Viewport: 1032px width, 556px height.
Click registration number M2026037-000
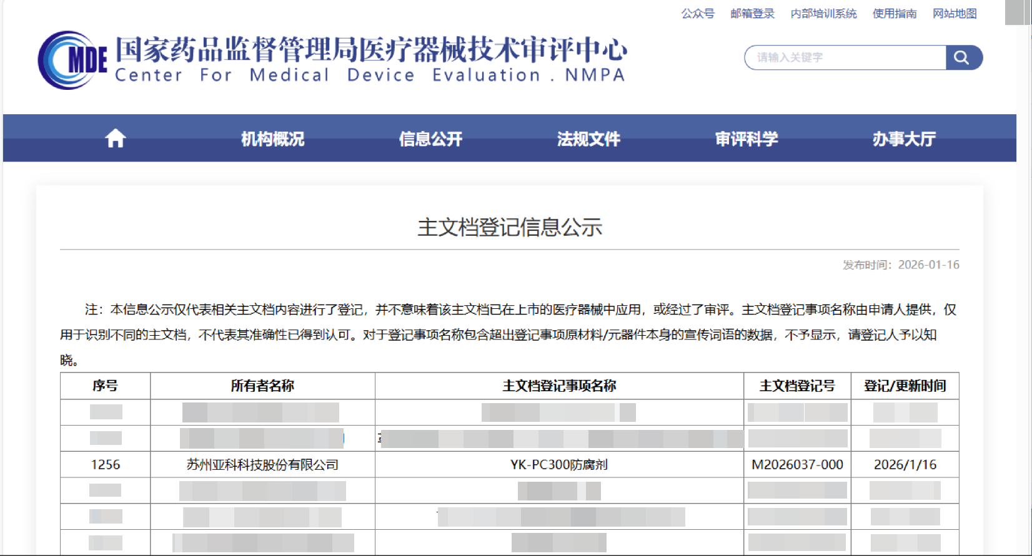[797, 465]
